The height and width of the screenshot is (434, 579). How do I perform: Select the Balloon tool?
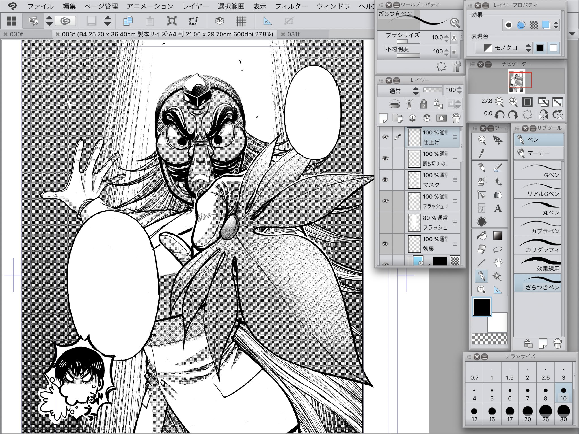point(498,249)
